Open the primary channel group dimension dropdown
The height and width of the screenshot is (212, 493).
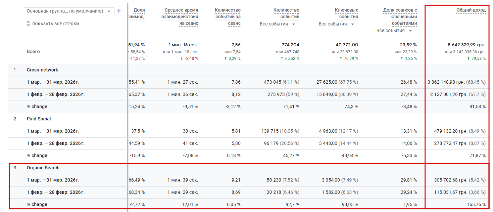point(69,11)
